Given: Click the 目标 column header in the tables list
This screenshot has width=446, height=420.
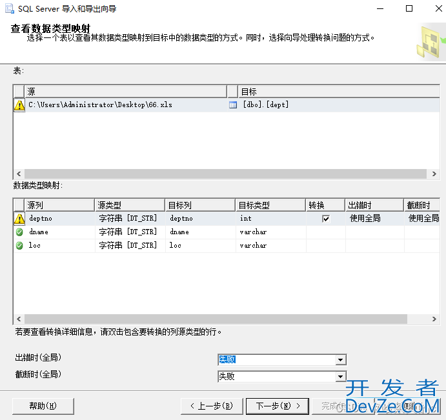Looking at the screenshot, I should 339,92.
